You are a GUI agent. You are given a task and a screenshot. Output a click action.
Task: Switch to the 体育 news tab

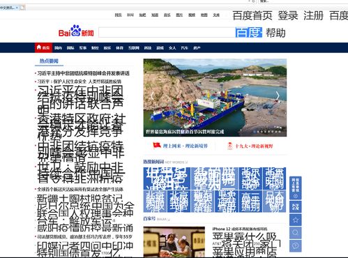(119, 48)
